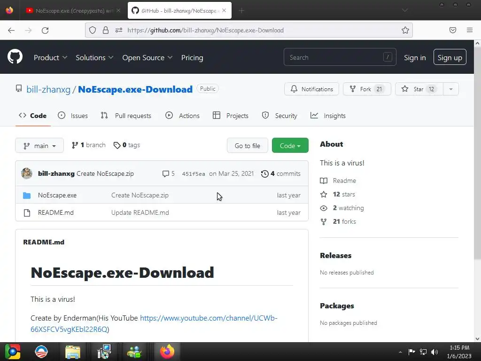Screen dimensions: 481x361
Task: Open the green Code dropdown
Action: pyautogui.click(x=290, y=146)
